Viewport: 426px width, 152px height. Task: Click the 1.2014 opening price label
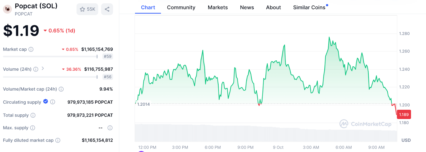coord(144,104)
